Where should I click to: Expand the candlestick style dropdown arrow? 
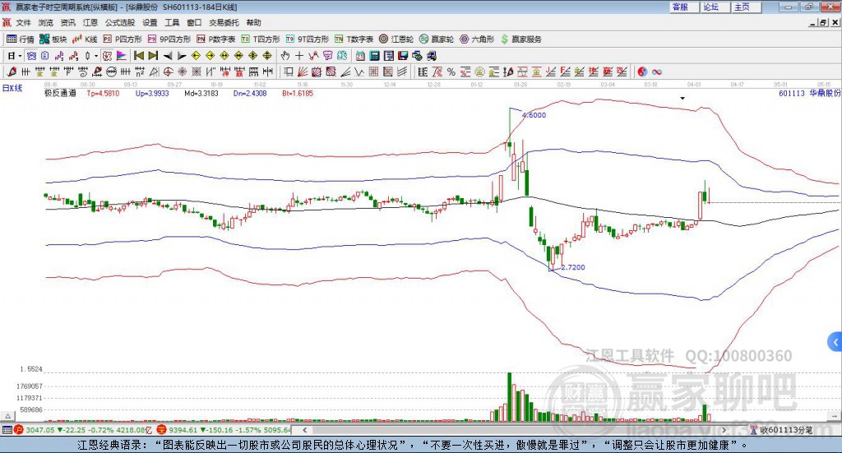click(96, 55)
